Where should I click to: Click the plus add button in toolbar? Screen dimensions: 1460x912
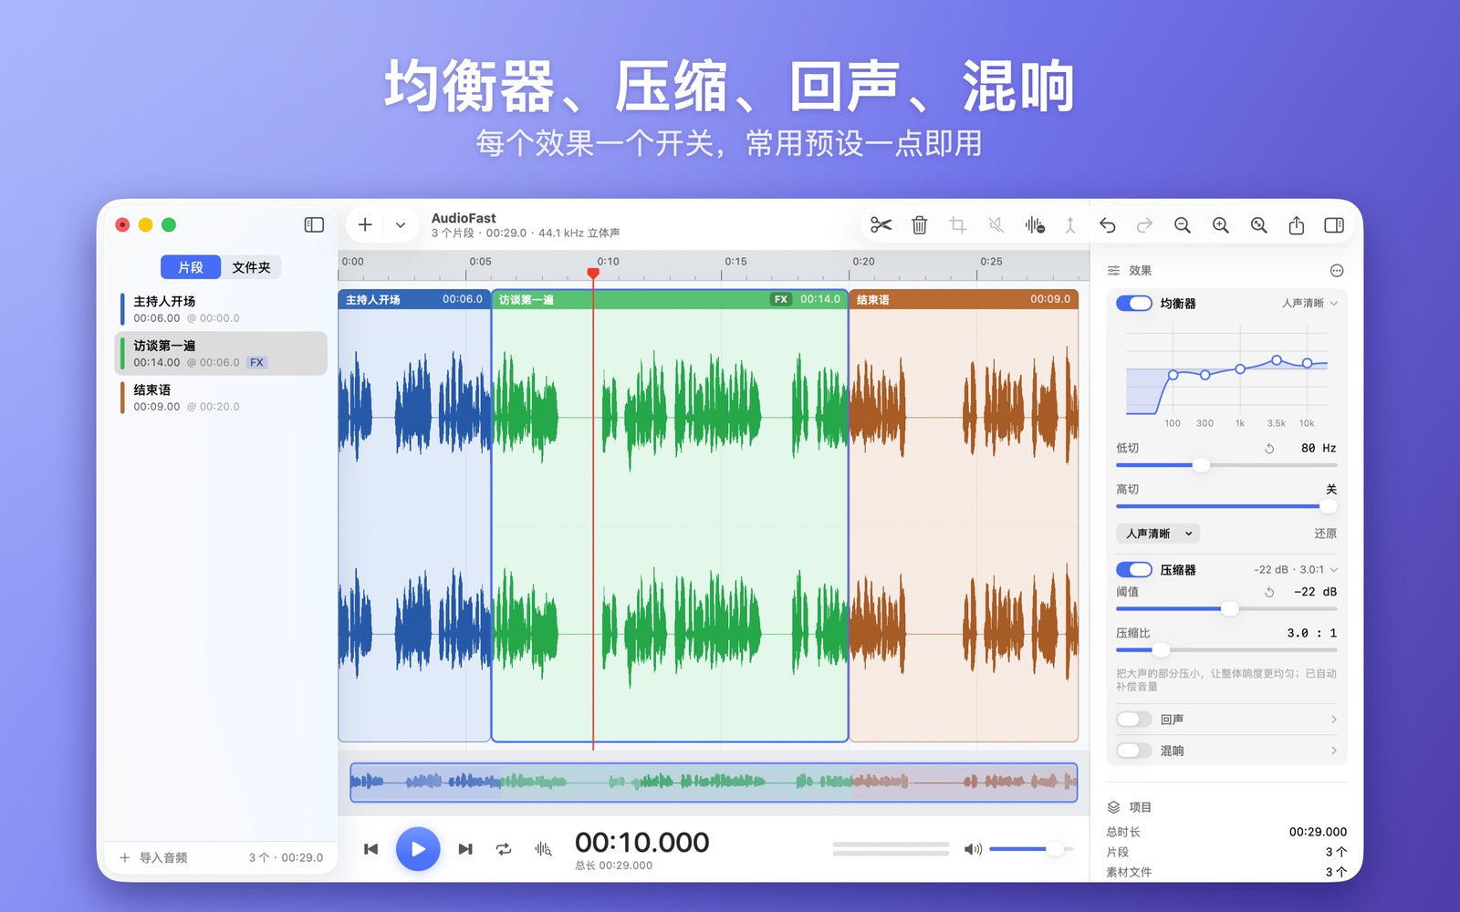[x=365, y=224]
